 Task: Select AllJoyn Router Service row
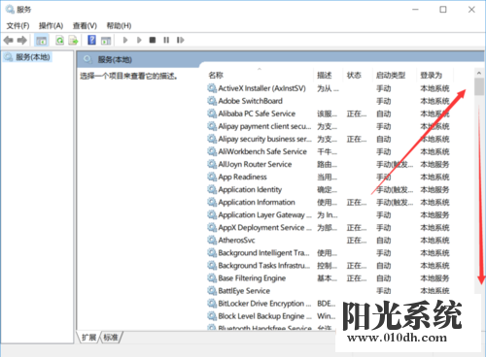point(255,164)
